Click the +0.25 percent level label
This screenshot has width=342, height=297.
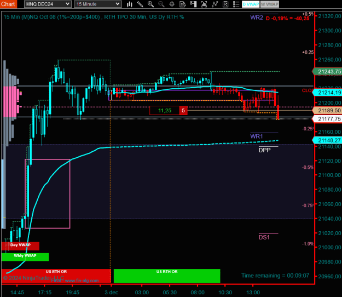(308, 52)
